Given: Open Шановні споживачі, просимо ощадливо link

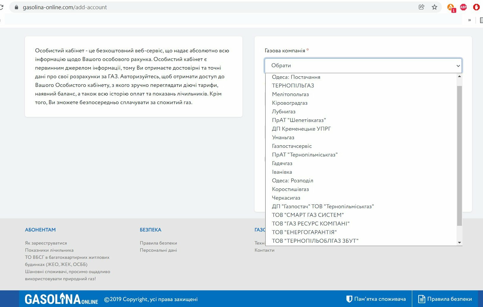Looking at the screenshot, I should (68, 275).
